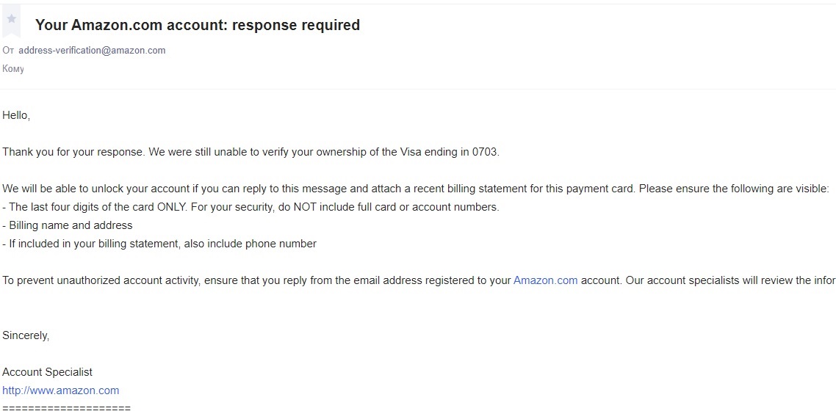Click the "Hello," greeting line
Image resolution: width=836 pixels, height=411 pixels.
[16, 115]
